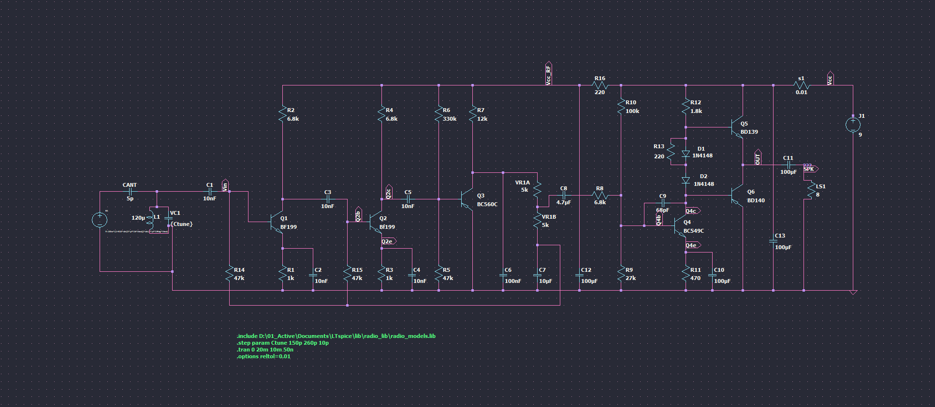Click the 12k value of R7

[482, 119]
